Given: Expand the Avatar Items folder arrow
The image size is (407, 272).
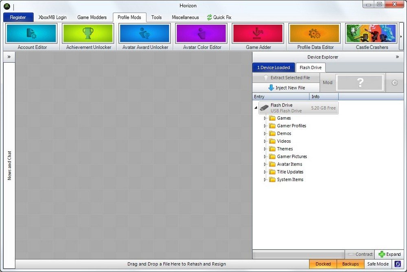Looking at the screenshot, I should [x=265, y=164].
